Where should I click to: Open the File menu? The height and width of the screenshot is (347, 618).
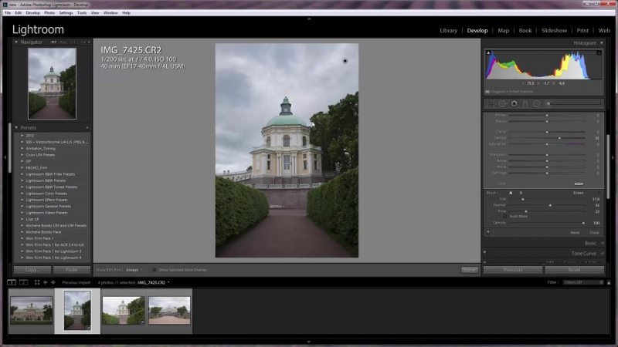[8, 12]
